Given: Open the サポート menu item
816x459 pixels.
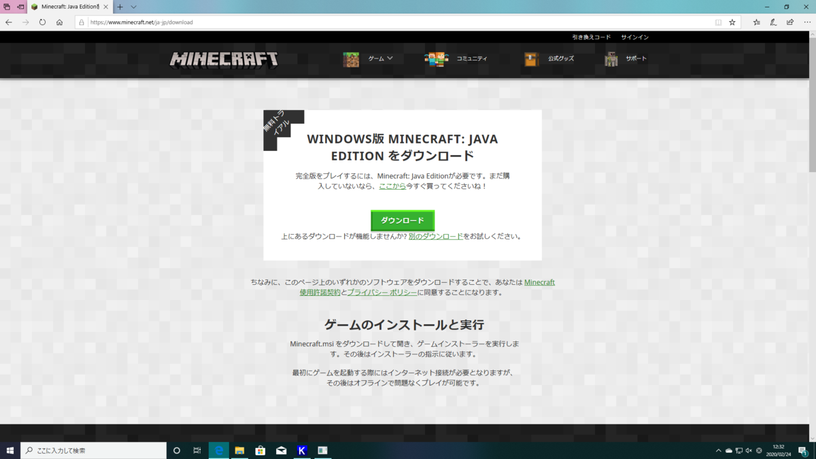Looking at the screenshot, I should pyautogui.click(x=636, y=58).
